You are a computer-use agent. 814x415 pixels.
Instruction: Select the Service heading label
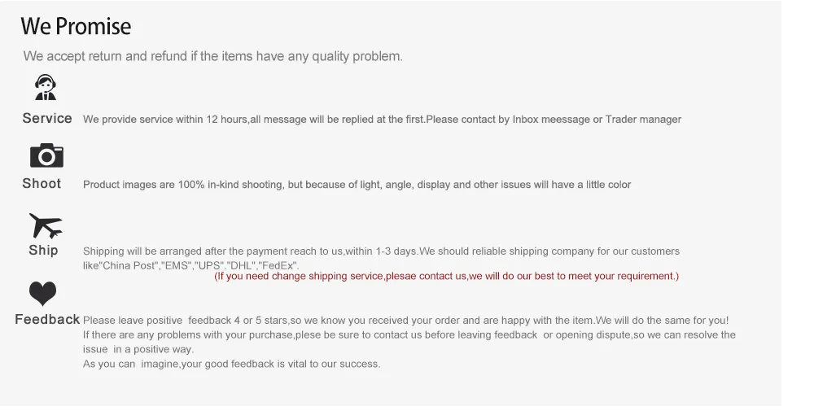pos(47,118)
